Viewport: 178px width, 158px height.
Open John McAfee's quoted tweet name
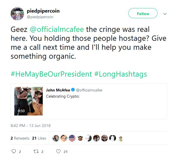[x=58, y=90]
